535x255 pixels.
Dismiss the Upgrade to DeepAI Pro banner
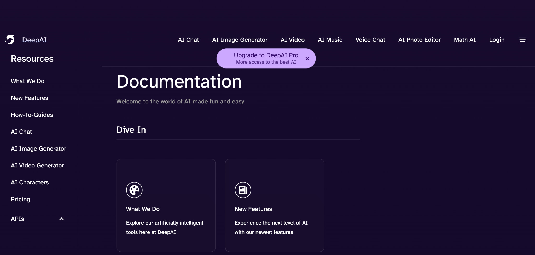click(x=307, y=58)
